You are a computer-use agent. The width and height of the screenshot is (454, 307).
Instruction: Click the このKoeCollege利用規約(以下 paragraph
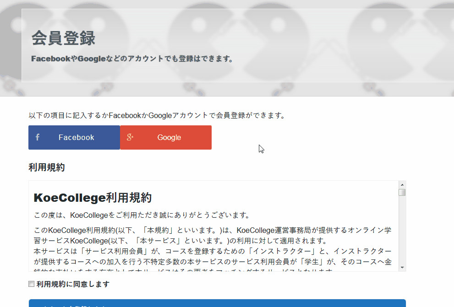coord(213,235)
